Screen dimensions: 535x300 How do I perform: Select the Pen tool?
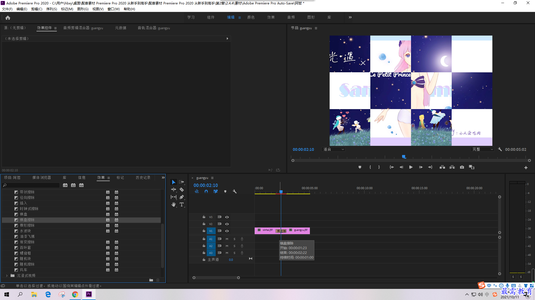tap(182, 197)
